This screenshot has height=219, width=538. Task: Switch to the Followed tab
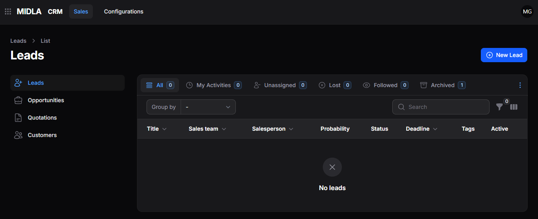386,85
